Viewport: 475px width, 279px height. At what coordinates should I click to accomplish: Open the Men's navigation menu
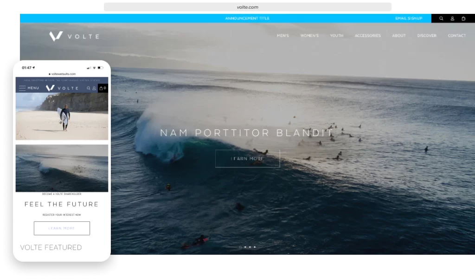tap(282, 36)
